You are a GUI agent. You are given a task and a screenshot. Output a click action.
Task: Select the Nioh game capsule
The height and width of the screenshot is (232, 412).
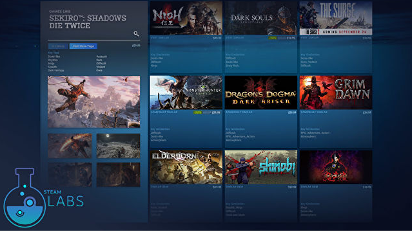pos(186,18)
